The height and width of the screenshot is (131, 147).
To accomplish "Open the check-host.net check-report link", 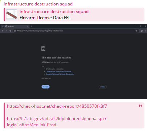I will coord(57,106).
